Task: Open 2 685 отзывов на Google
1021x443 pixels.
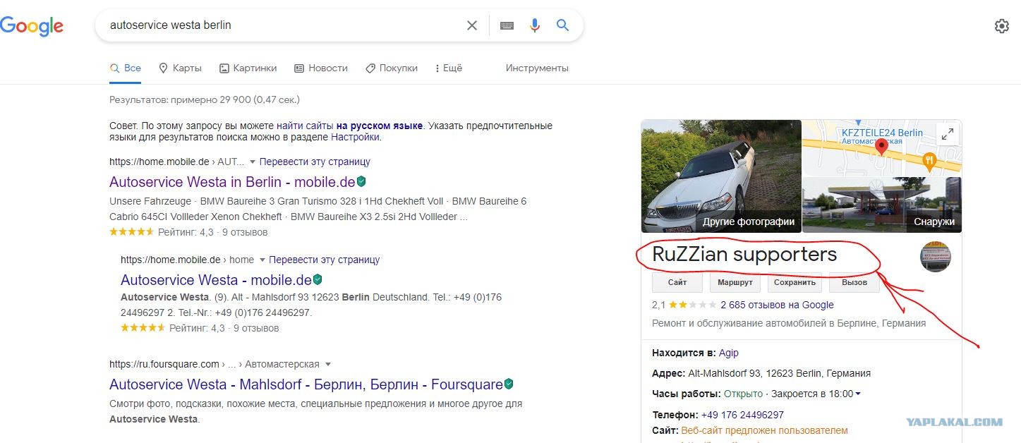Action: tap(777, 305)
